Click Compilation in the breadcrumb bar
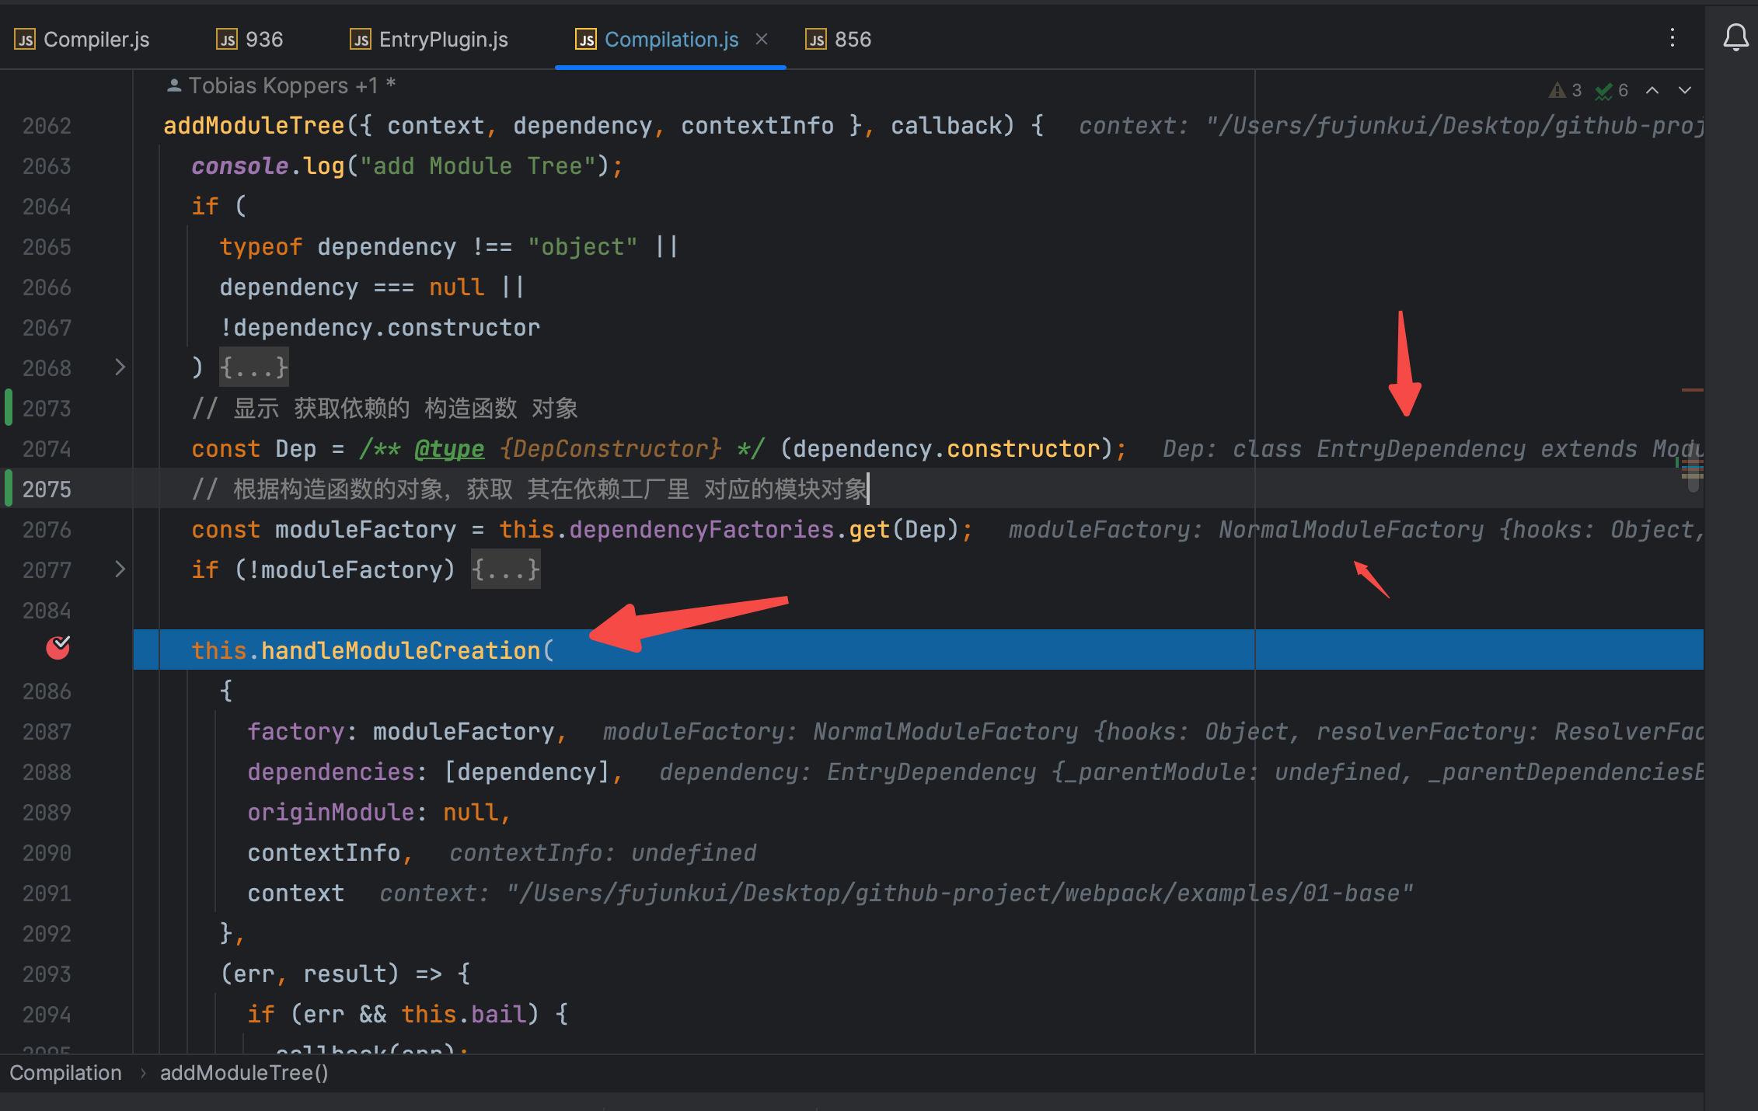The height and width of the screenshot is (1111, 1758). pos(66,1073)
